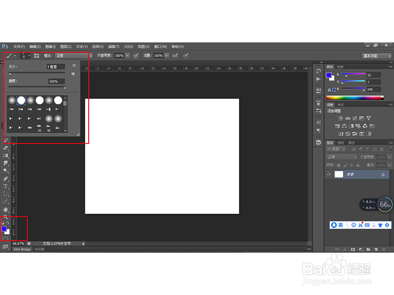Open the Actions panel icon
Image resolution: width=394 pixels, height=295 pixels.
point(318,79)
